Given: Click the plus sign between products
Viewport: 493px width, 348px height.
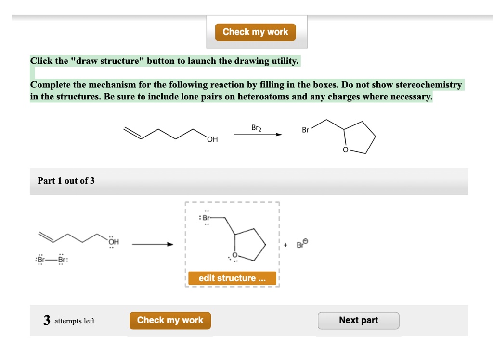Looking at the screenshot, I should 285,245.
